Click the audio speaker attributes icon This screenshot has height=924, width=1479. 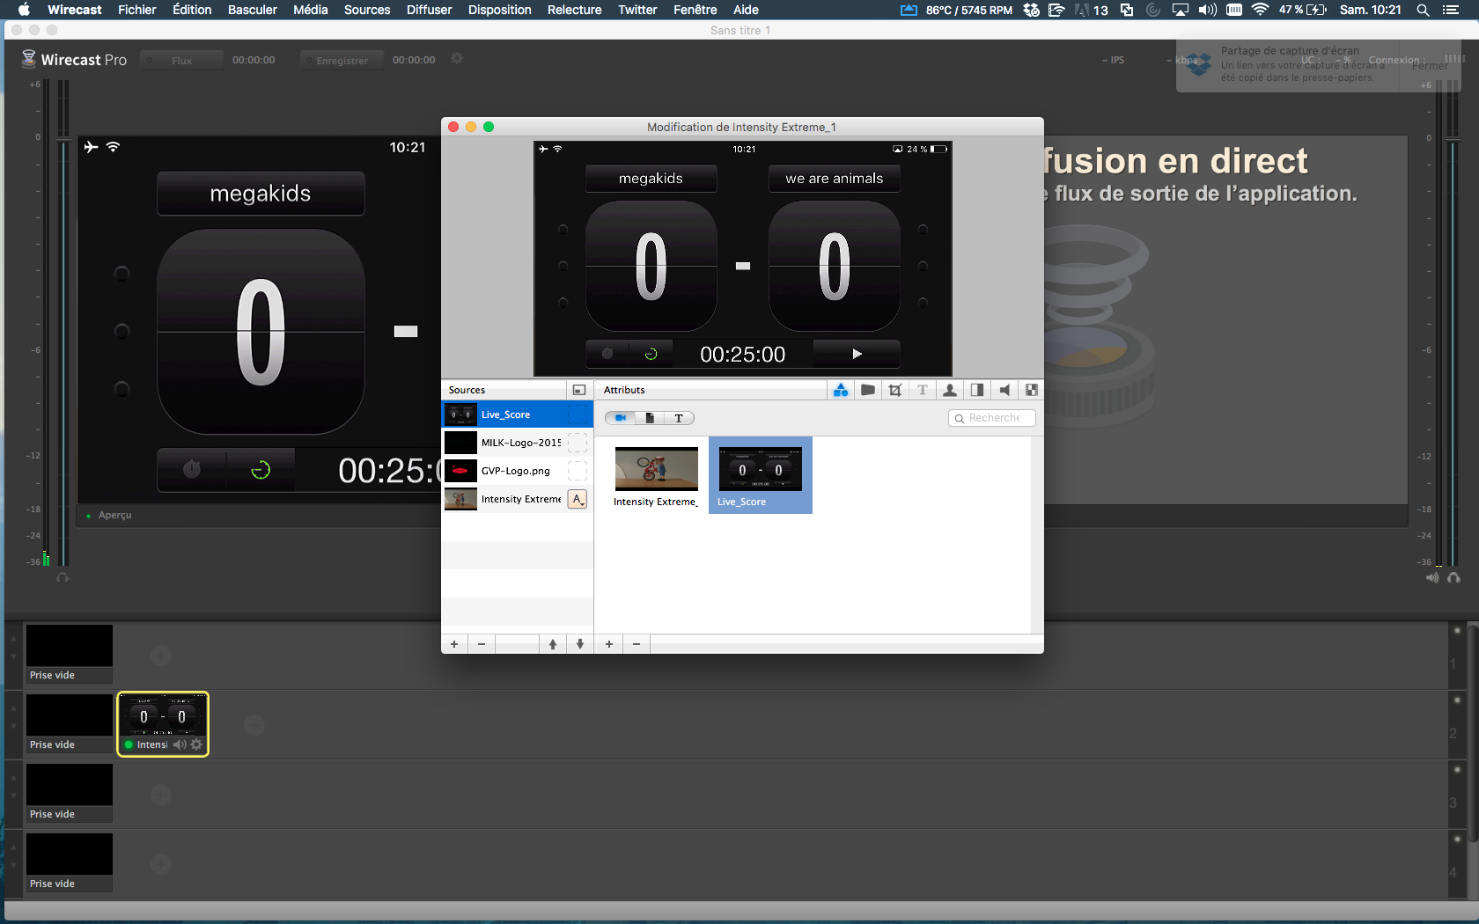click(x=1004, y=390)
